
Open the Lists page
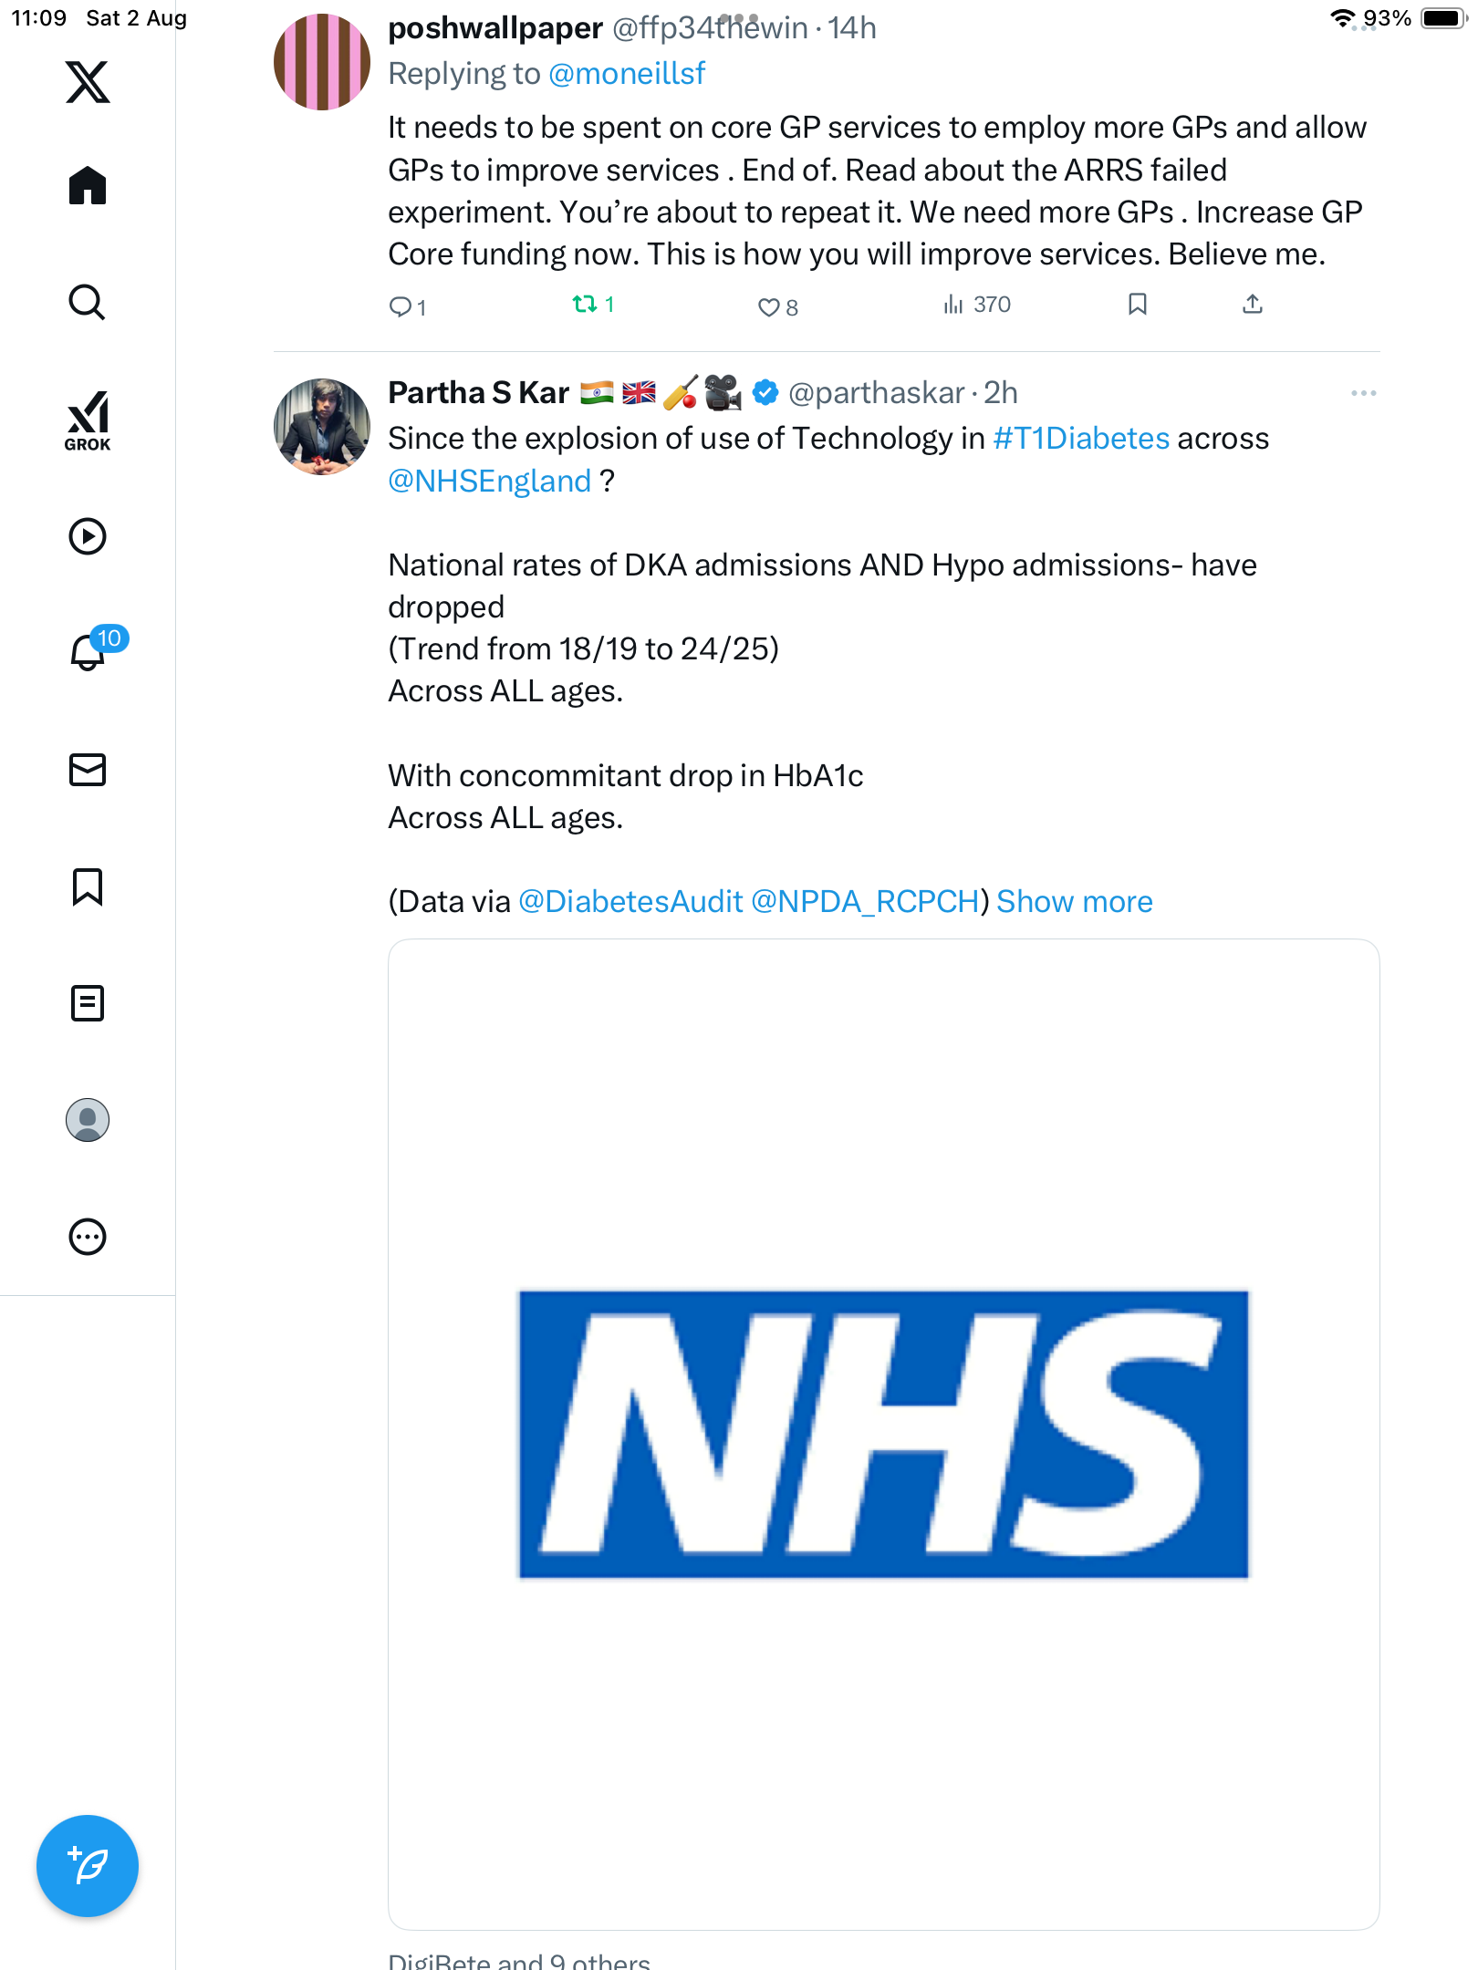[x=88, y=1003]
